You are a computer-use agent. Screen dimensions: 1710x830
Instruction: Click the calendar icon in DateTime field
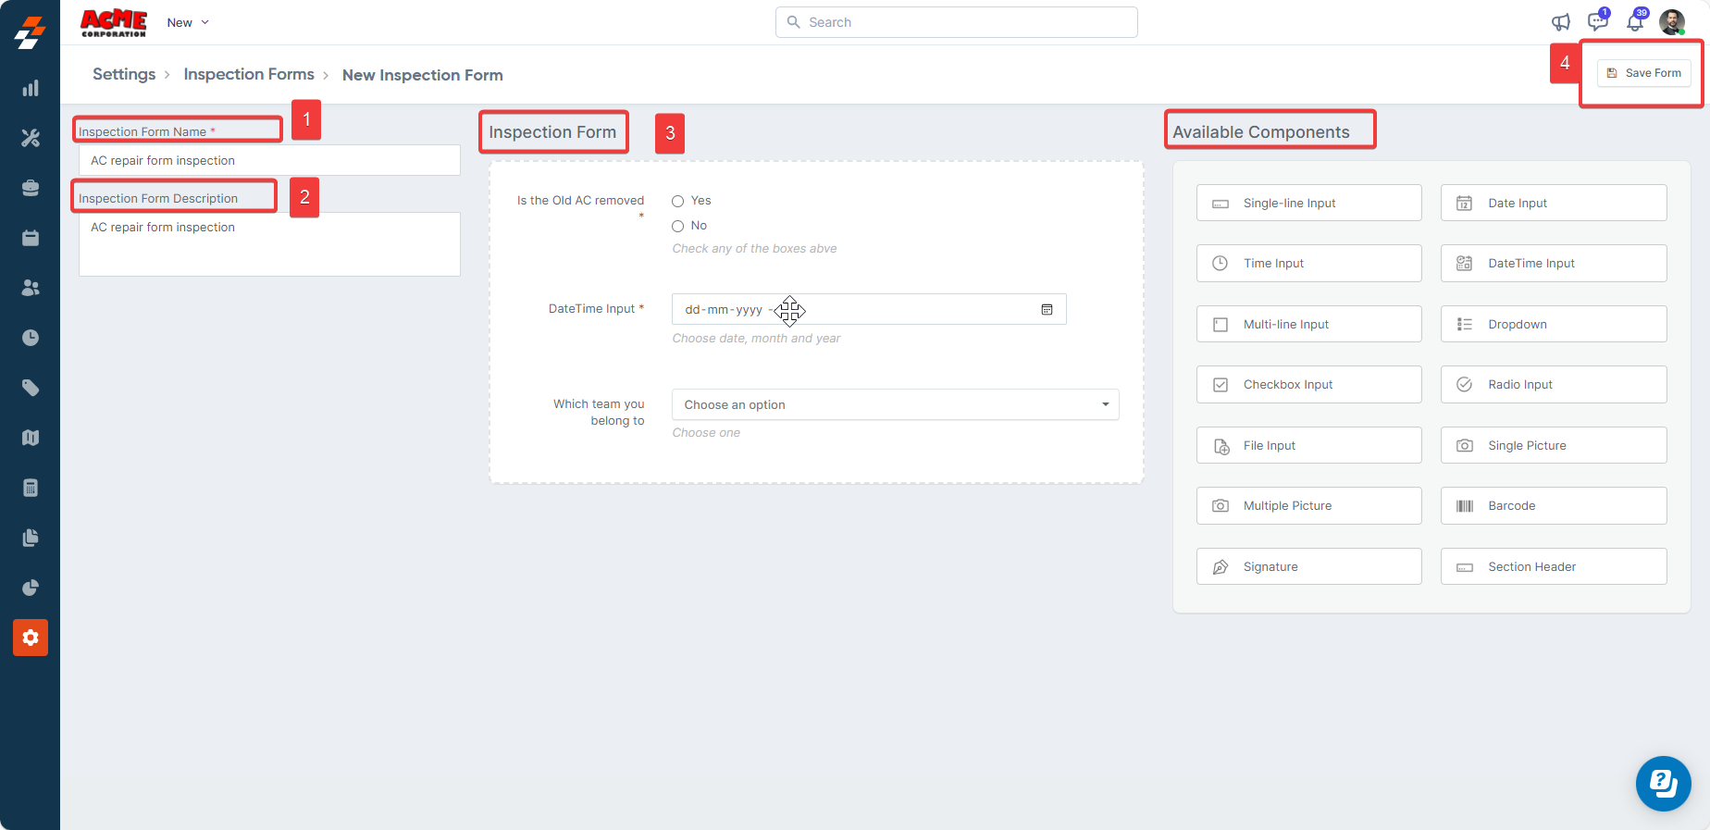point(1047,309)
